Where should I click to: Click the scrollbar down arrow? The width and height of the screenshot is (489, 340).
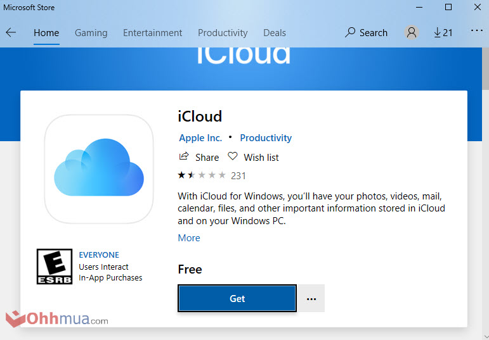point(486,336)
